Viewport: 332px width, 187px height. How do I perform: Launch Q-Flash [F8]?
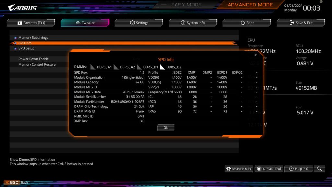(269, 169)
